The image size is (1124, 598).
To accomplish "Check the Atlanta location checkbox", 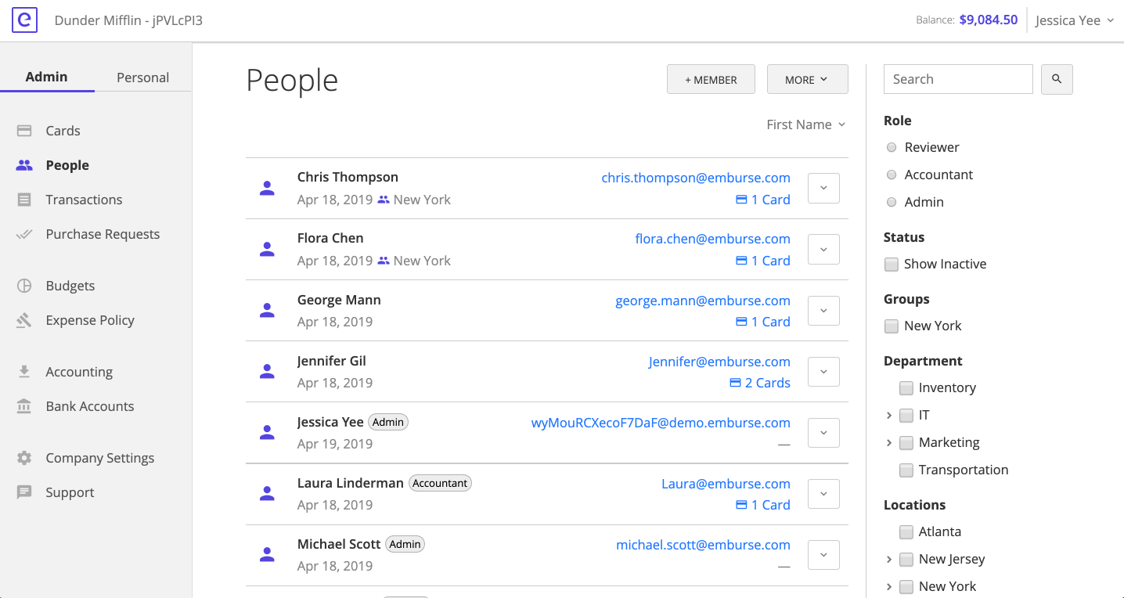I will (x=906, y=532).
